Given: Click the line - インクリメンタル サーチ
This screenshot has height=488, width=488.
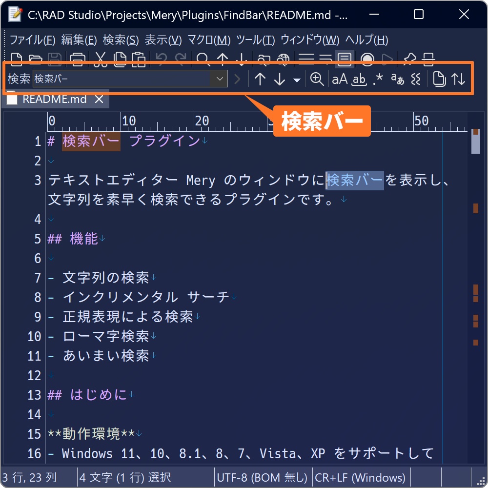Looking at the screenshot, I should pos(139,297).
